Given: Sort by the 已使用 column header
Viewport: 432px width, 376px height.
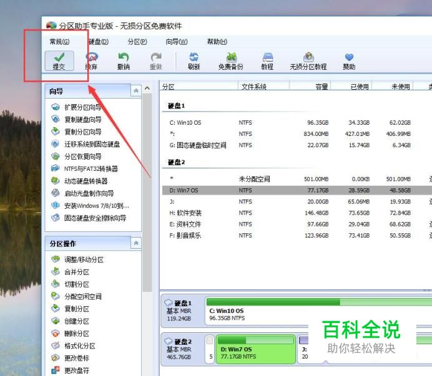Looking at the screenshot, I should point(351,87).
